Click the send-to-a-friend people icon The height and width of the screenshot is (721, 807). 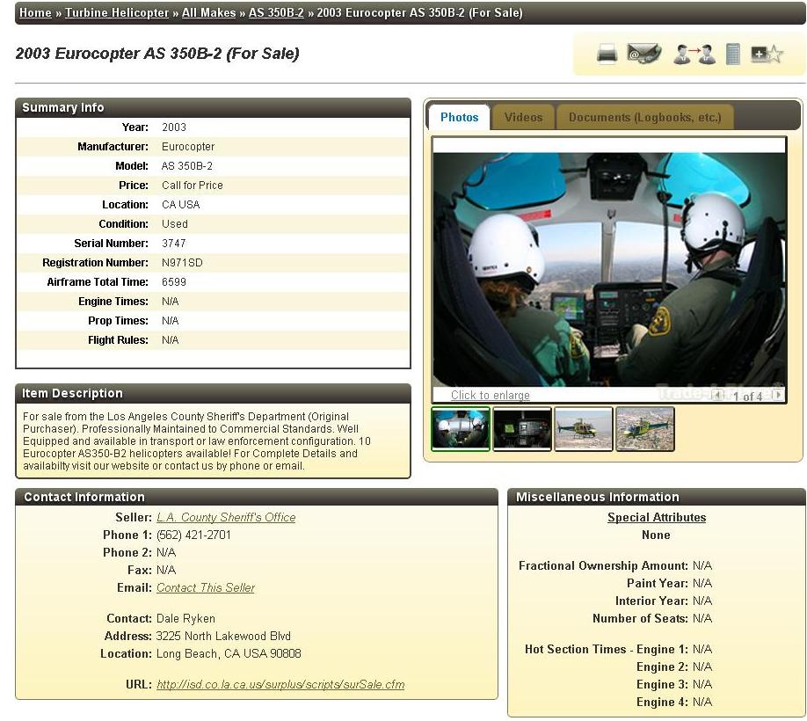pyautogui.click(x=694, y=55)
